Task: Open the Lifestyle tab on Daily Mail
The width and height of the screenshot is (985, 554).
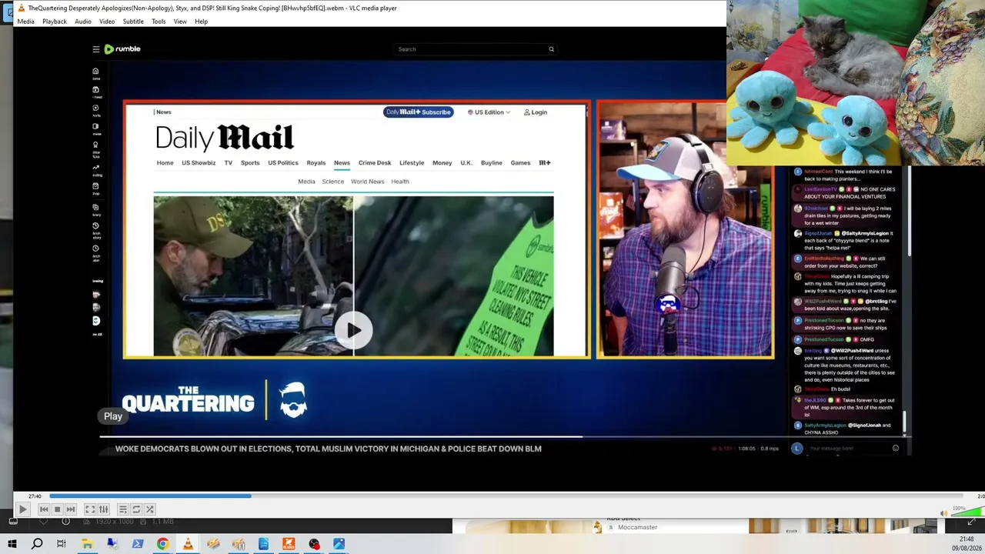Action: tap(412, 163)
